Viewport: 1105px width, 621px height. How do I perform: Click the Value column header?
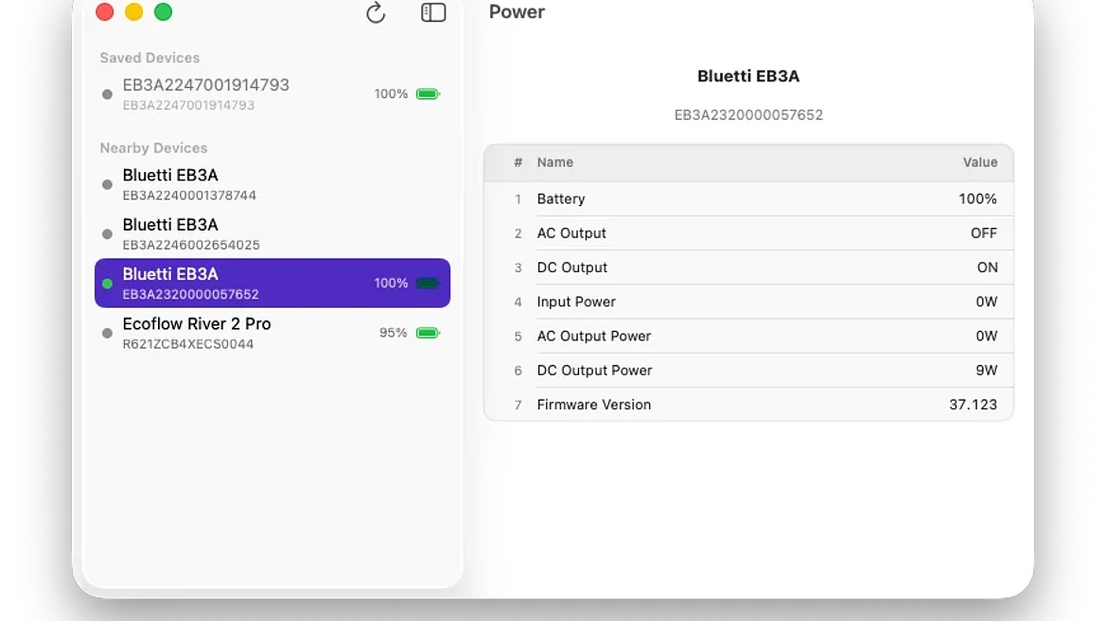(980, 163)
